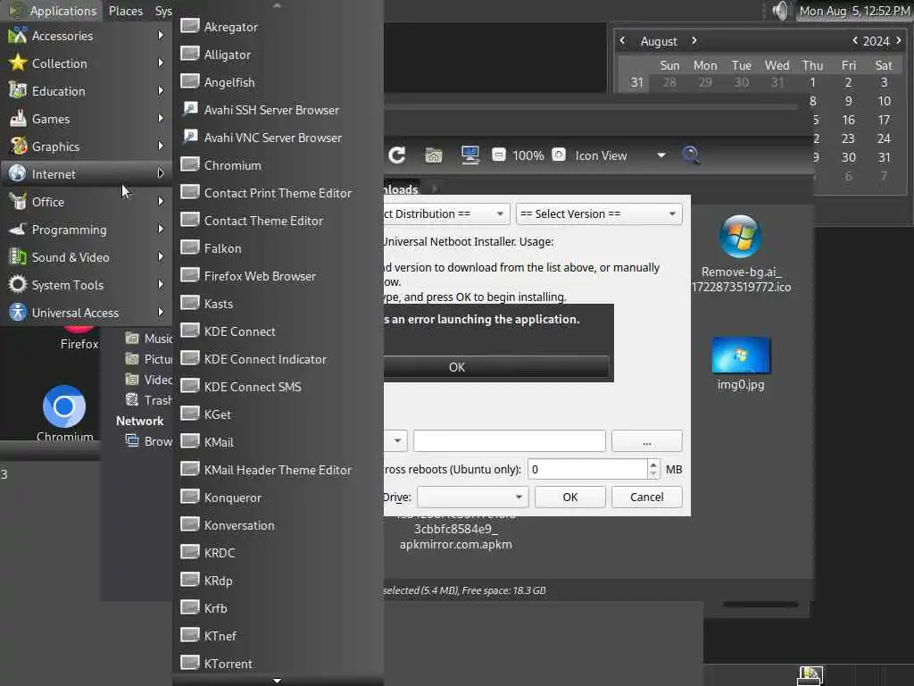
Task: Open the Select Version dropdown
Action: tap(599, 213)
